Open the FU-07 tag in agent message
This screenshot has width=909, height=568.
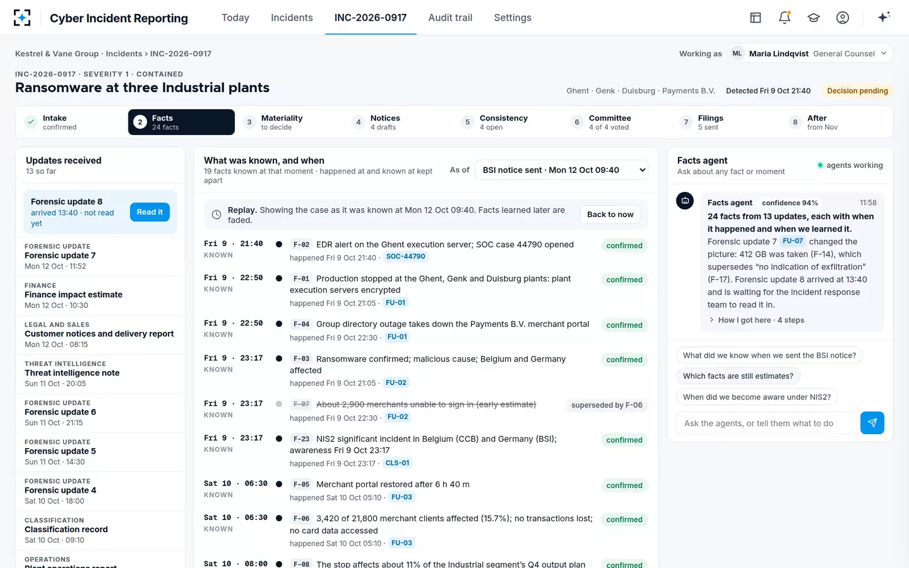pos(793,241)
